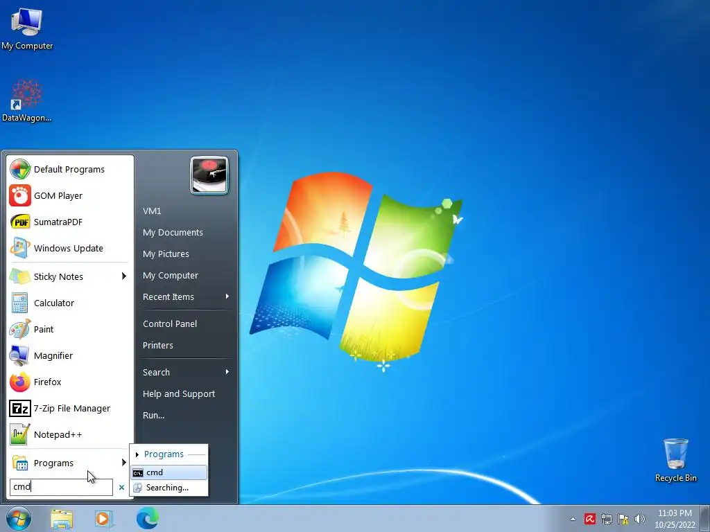Open My Computer in the Start menu
Viewport: 710px width, 532px height.
click(x=187, y=276)
